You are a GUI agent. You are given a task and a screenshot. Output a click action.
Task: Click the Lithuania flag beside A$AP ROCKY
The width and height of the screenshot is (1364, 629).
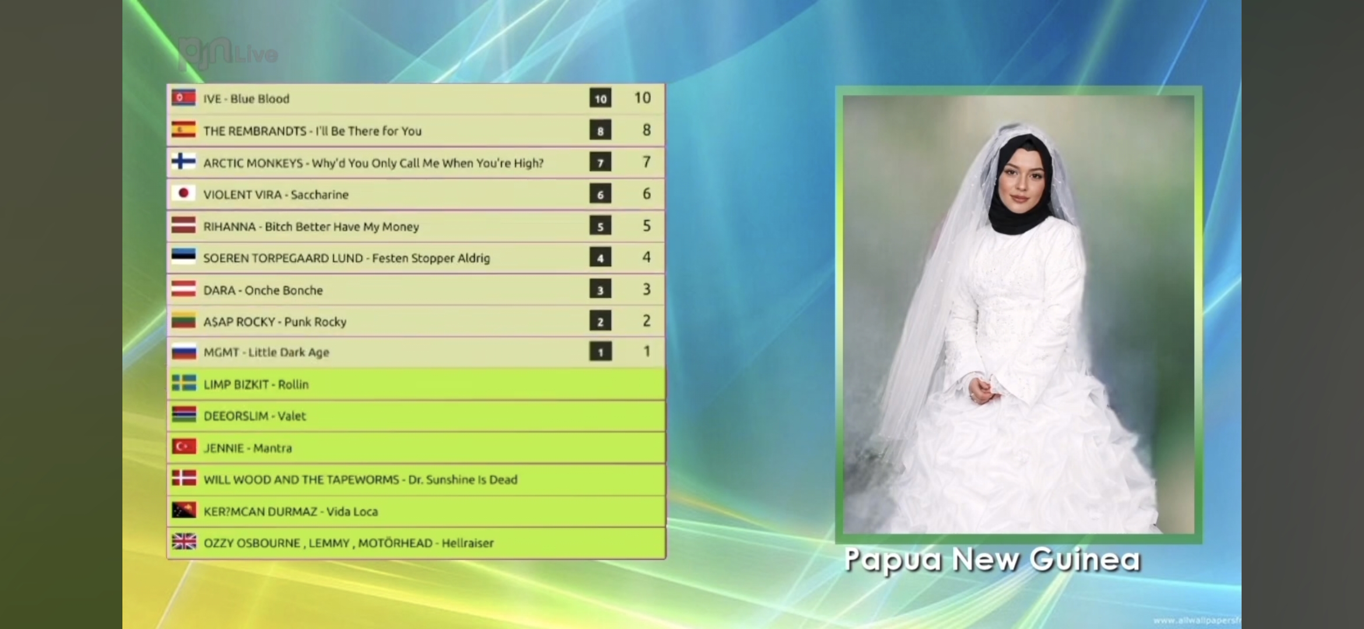(x=184, y=320)
